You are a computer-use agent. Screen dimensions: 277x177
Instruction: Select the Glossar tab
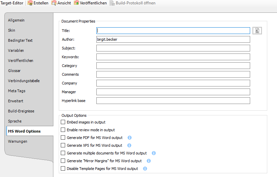point(14,71)
